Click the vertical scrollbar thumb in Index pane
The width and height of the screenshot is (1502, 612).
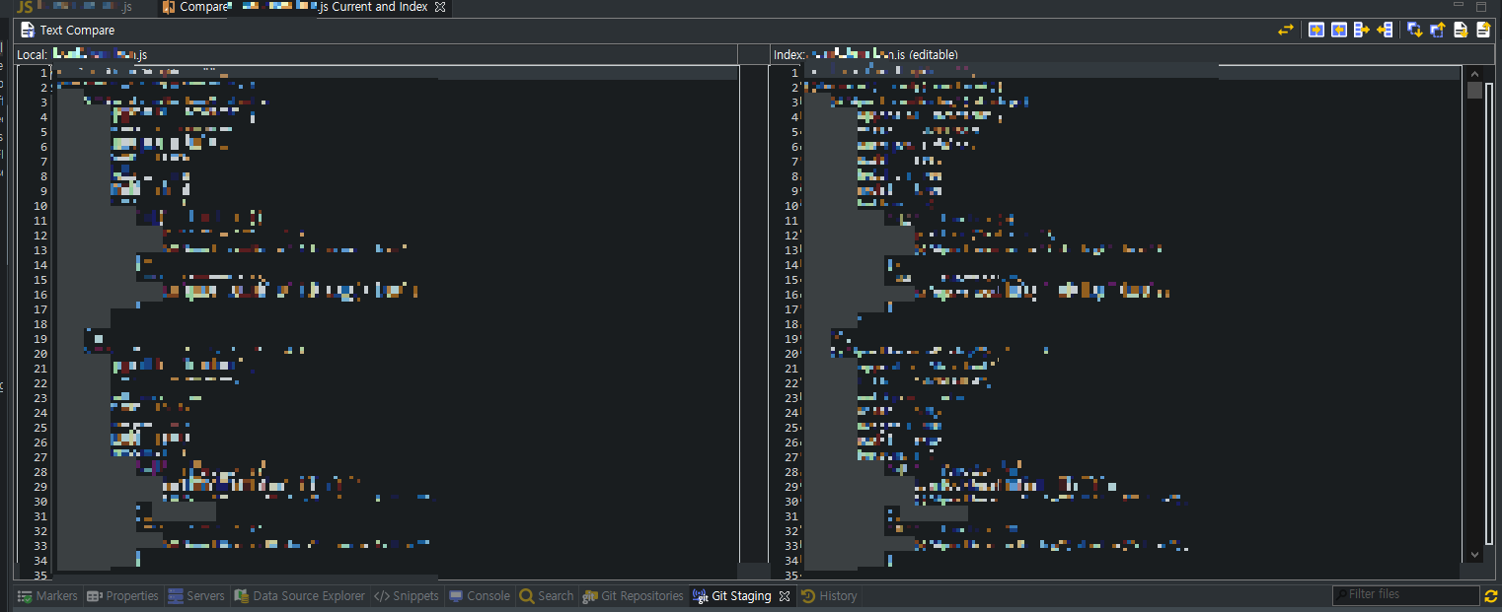pos(1474,91)
